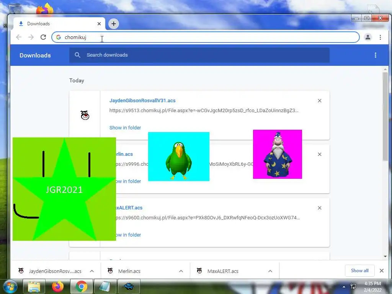Open the Chrome profile avatar menu

point(368,37)
